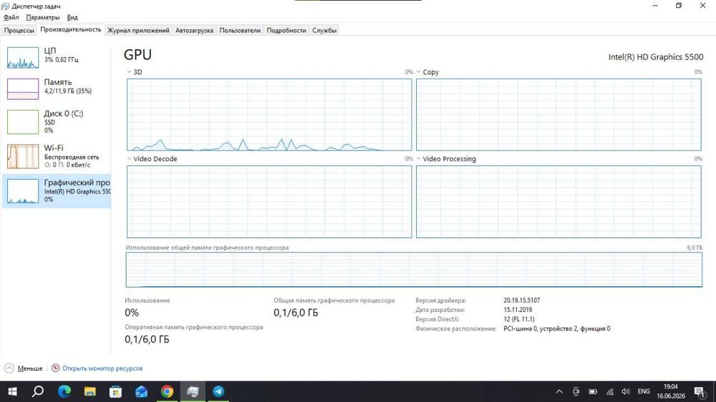Open the notification center icon
The image size is (716, 402).
coord(699,391)
